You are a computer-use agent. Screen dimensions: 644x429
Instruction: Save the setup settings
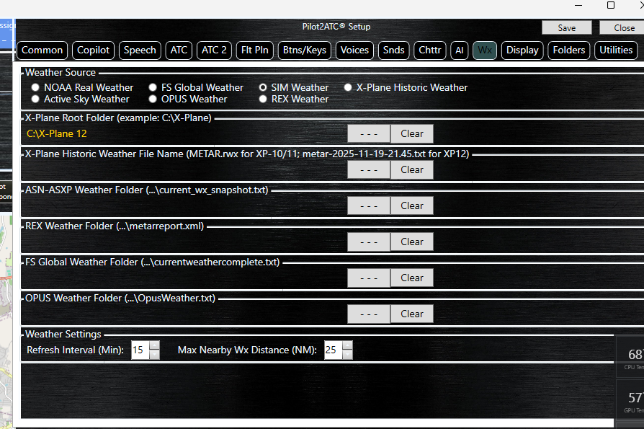tap(567, 28)
